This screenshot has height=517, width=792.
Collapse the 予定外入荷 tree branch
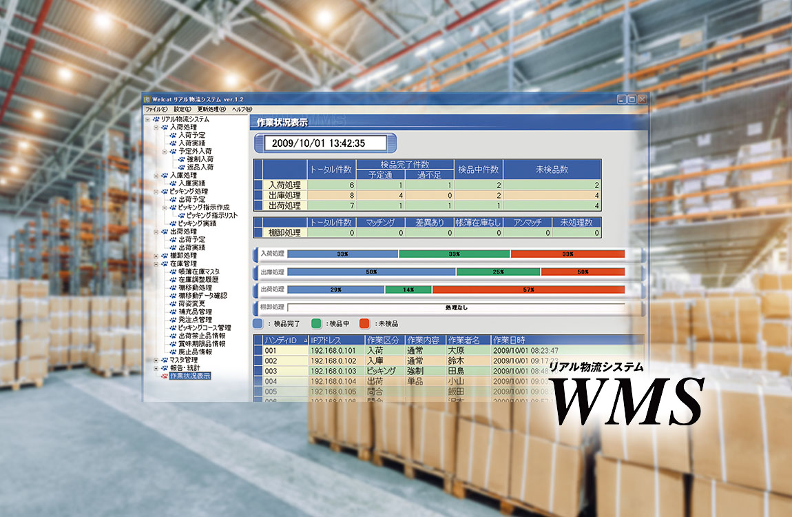(x=165, y=152)
